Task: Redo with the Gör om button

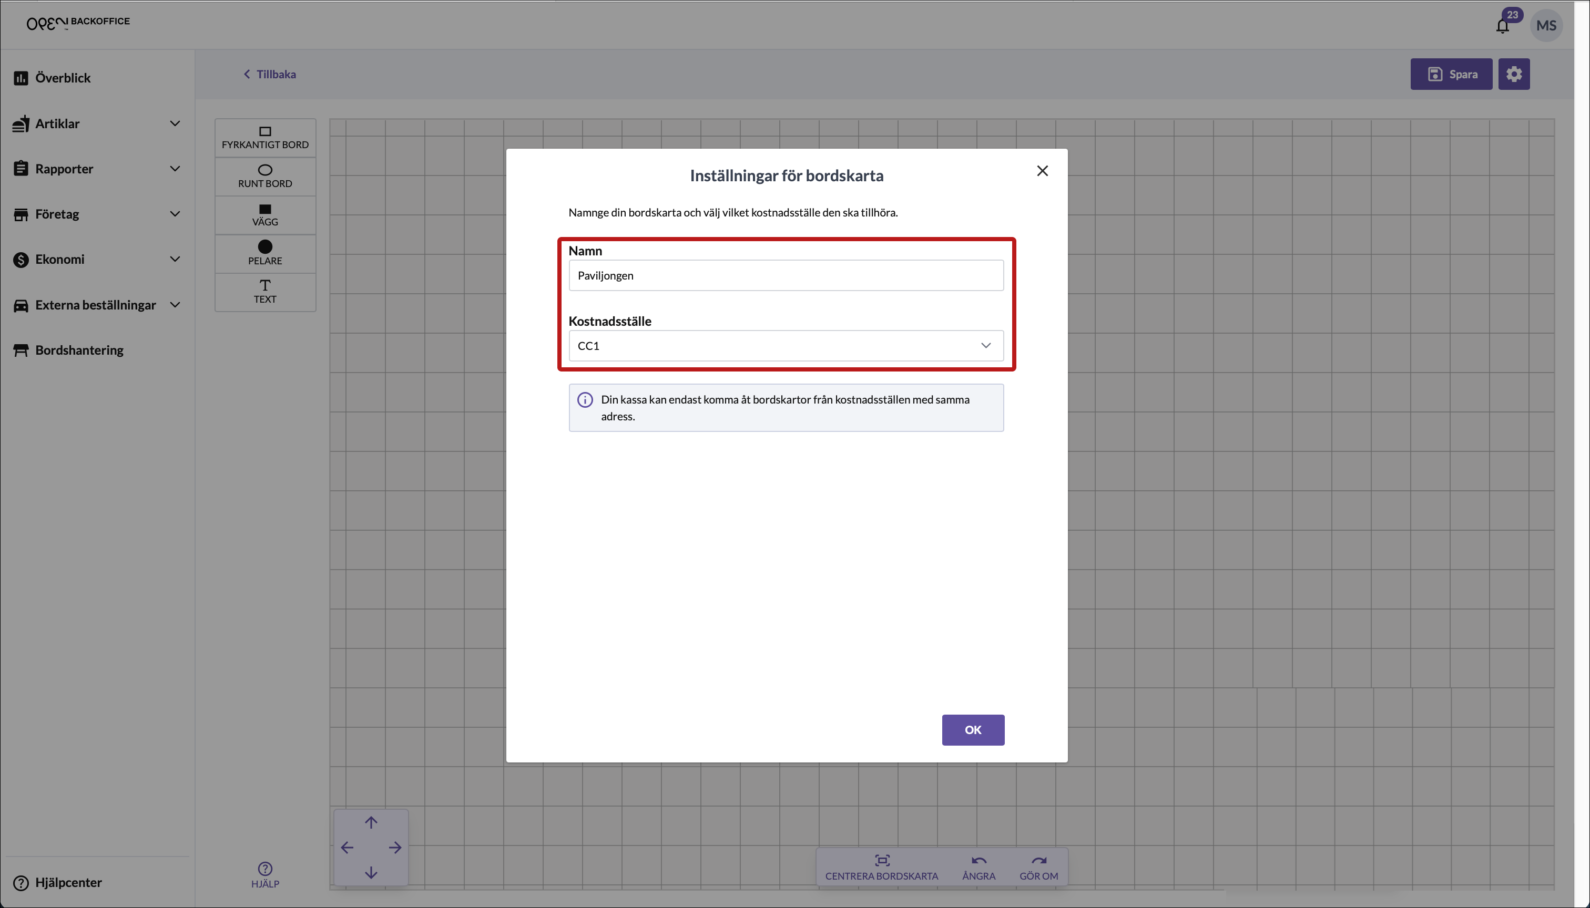Action: [x=1038, y=868]
